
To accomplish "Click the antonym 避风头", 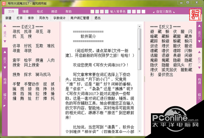I will pos(179,65).
